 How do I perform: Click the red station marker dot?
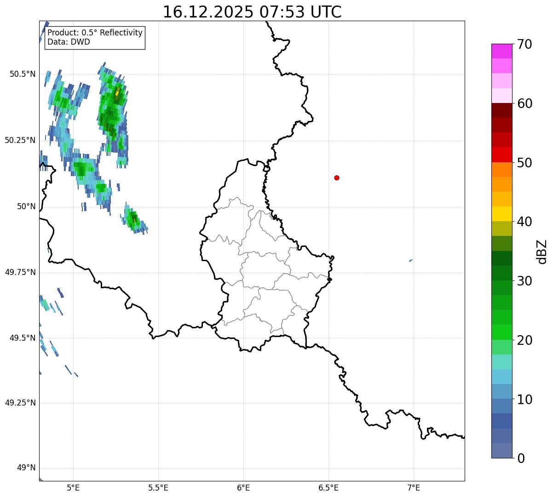point(337,177)
